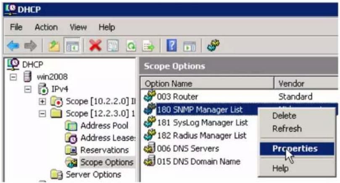Click the 180 SNMP Manager List icon
Viewport: 340px width, 183px height.
click(150, 109)
